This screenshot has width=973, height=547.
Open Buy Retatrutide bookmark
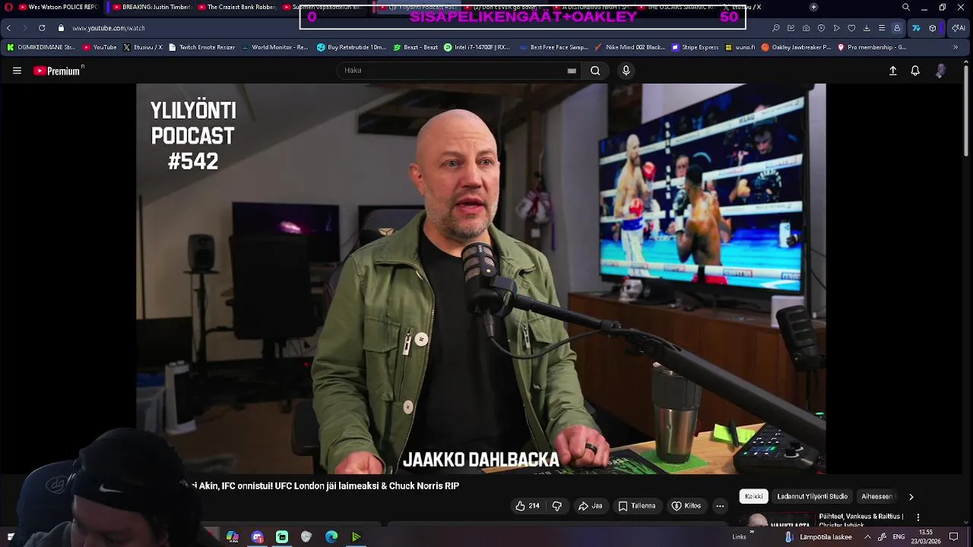click(352, 47)
